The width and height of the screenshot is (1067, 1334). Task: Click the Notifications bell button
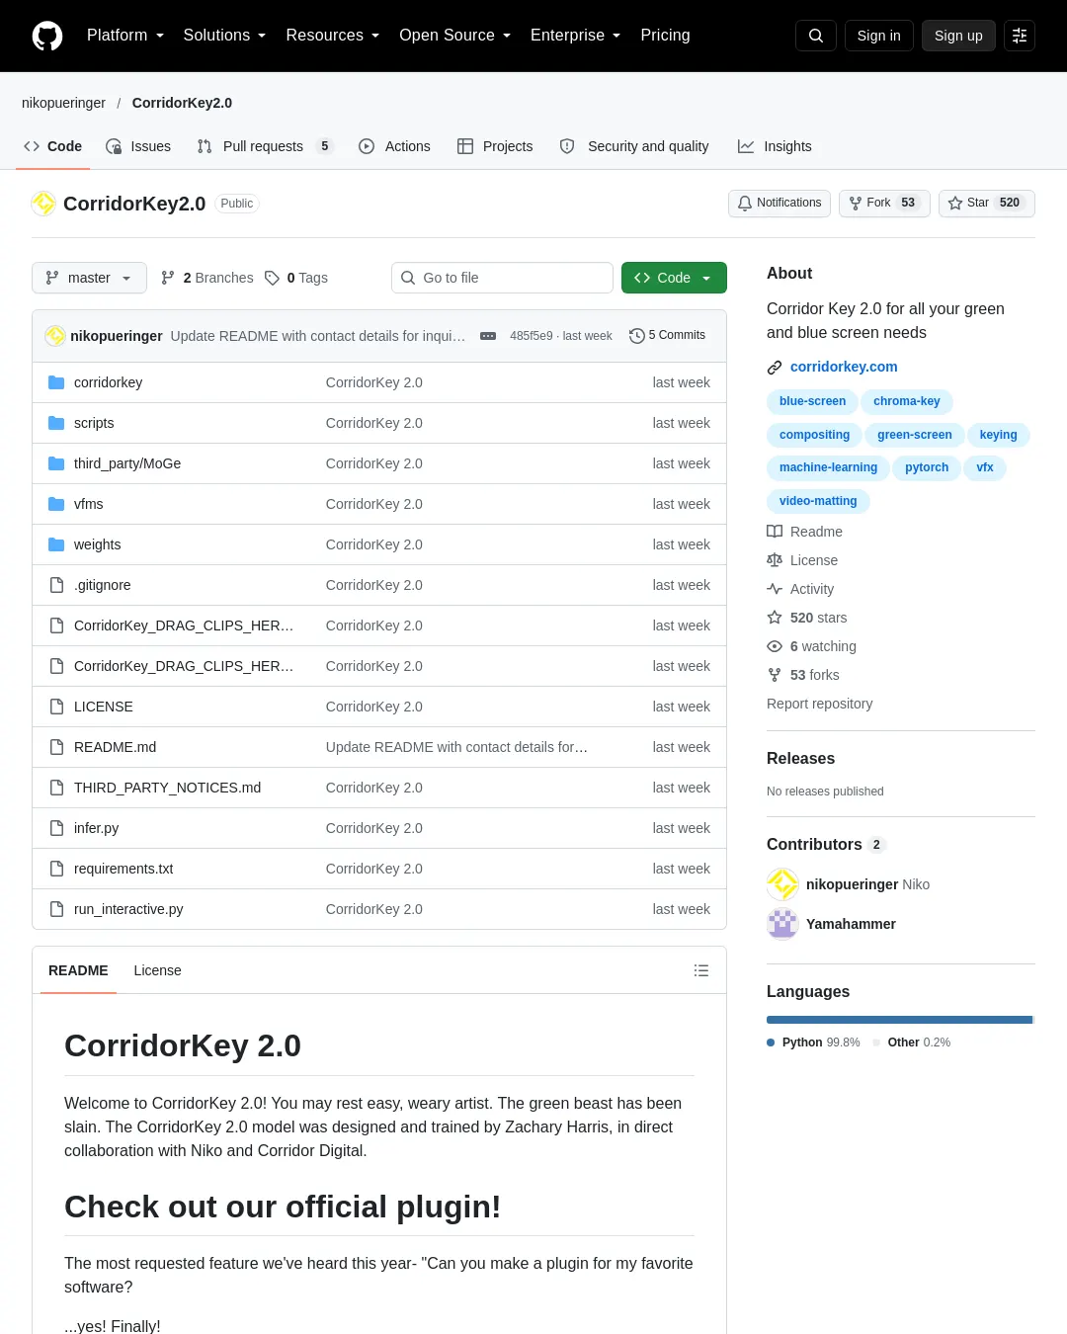[x=780, y=203]
